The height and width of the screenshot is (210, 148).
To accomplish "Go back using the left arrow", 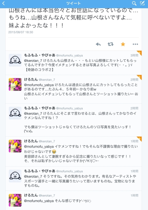I will 4,3.
